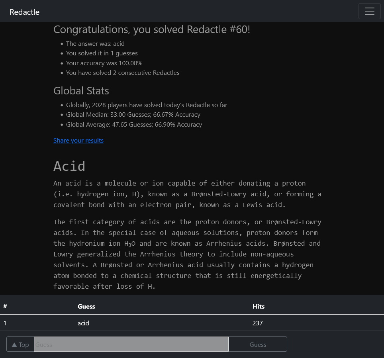The width and height of the screenshot is (384, 358).
Task: Click the consecutive Redactles streak line
Action: (x=123, y=72)
